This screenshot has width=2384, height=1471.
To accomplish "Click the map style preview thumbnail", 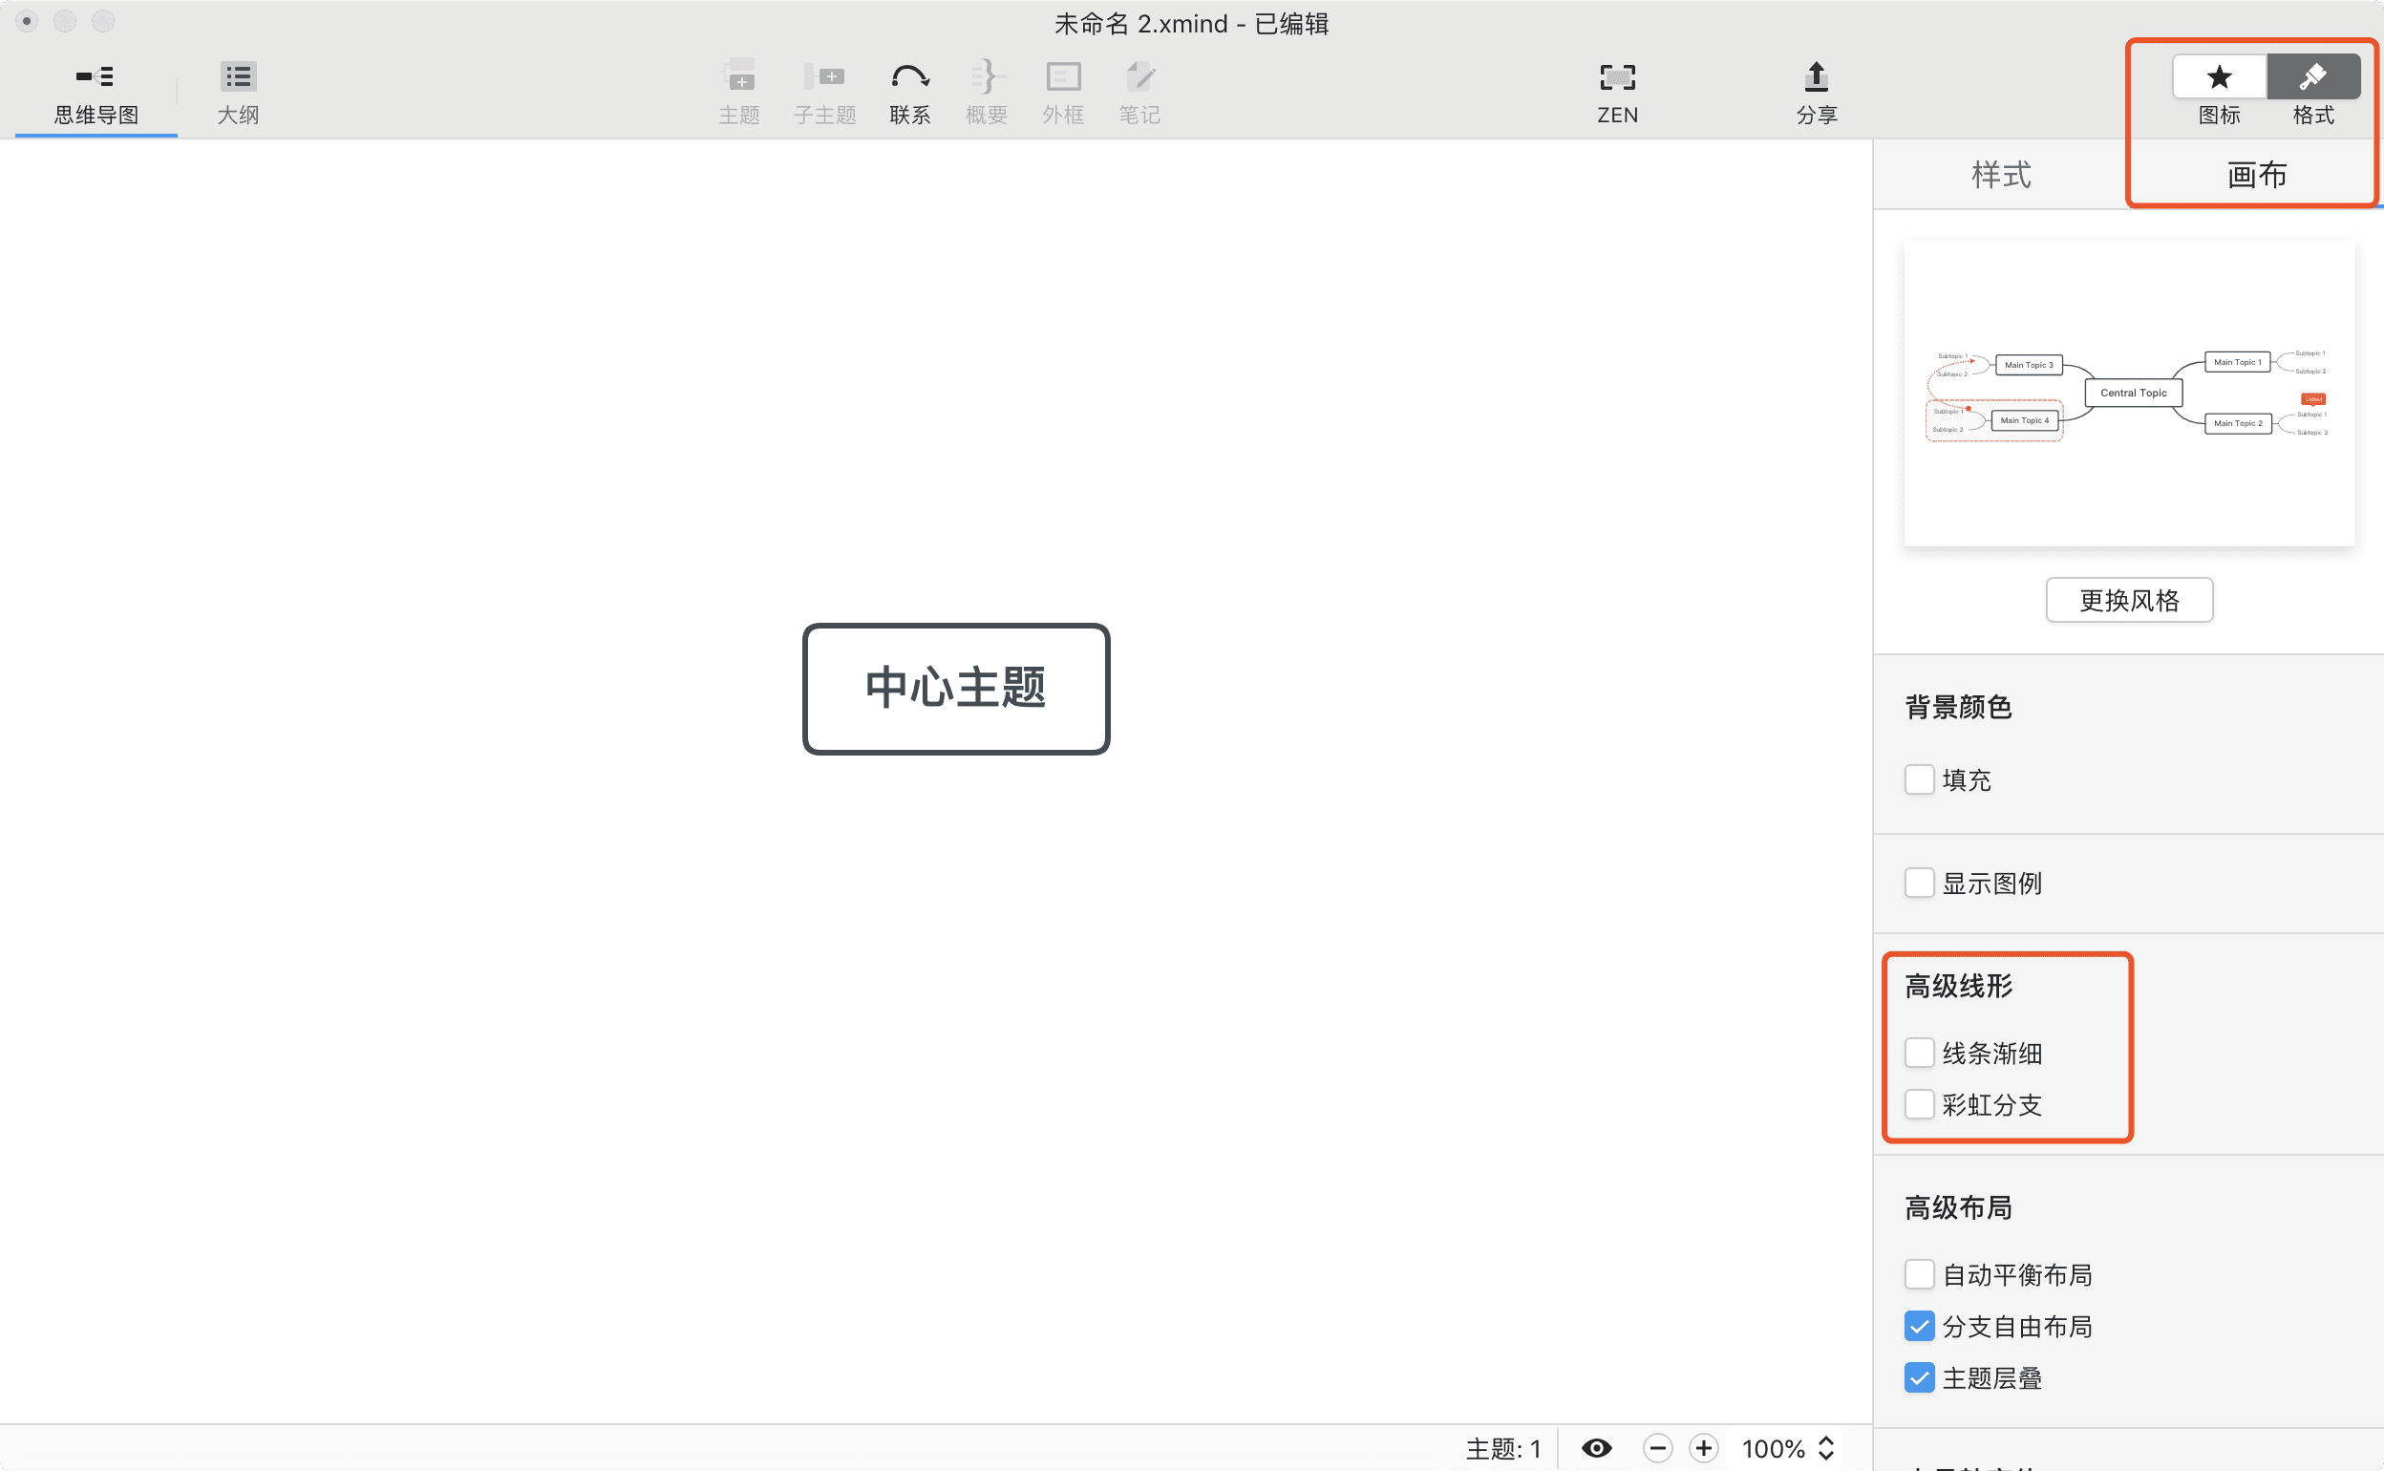I will (x=2129, y=393).
